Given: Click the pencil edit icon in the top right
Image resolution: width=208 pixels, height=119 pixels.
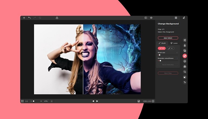Looking at the screenshot, I should click(x=184, y=18).
